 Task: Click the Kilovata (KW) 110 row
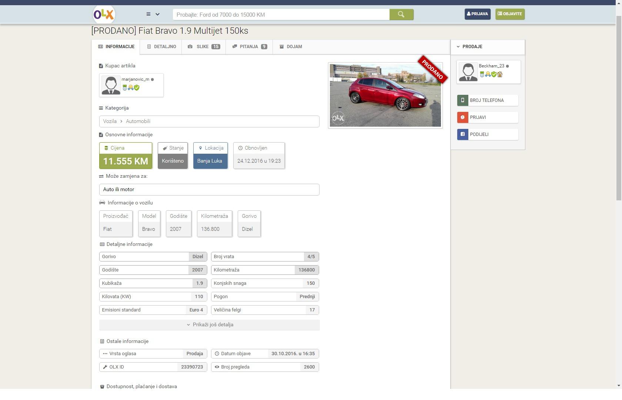pyautogui.click(x=153, y=297)
